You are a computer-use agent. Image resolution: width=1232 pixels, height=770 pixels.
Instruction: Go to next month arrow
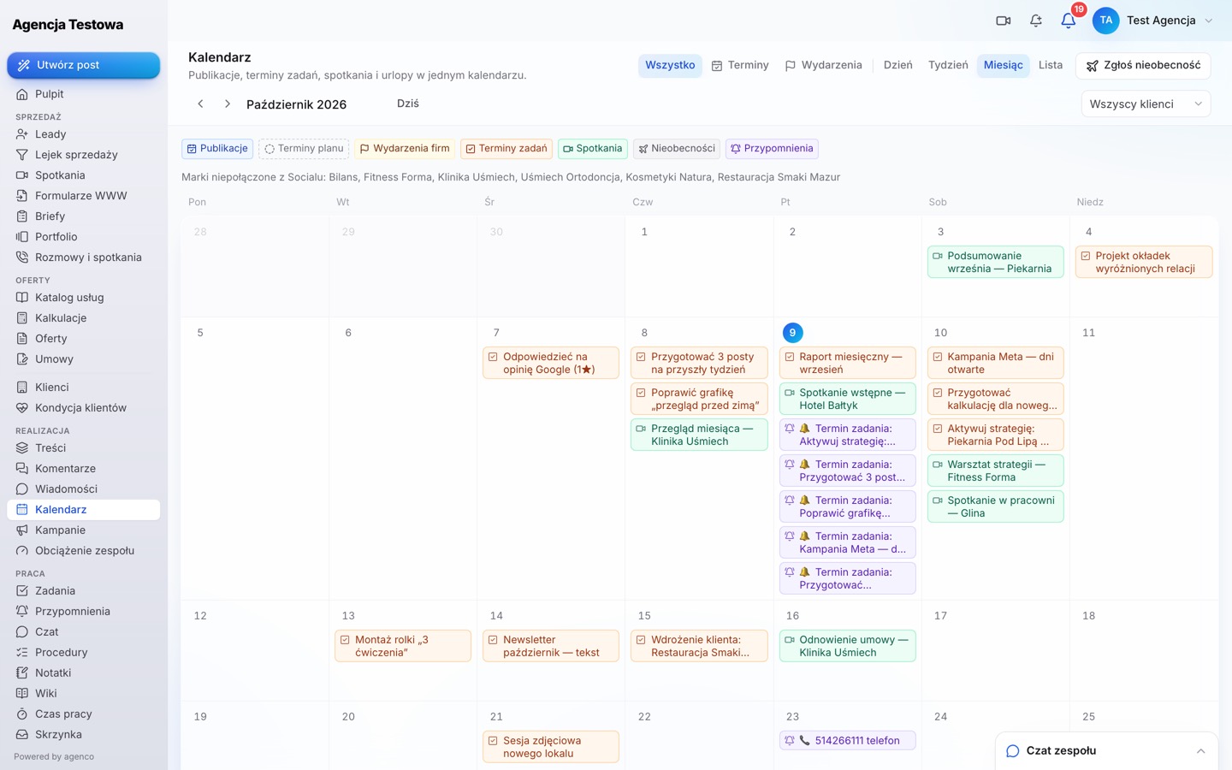(x=228, y=104)
